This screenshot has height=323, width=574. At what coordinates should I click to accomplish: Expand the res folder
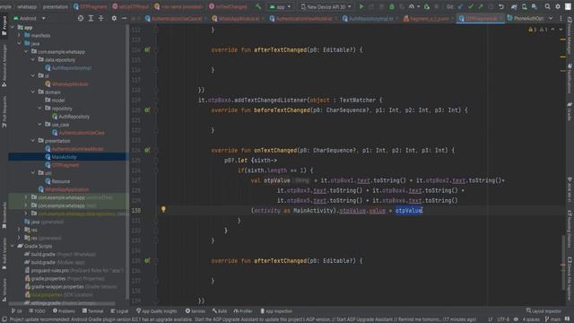click(20, 230)
